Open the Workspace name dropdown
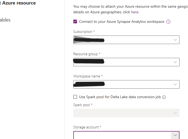The image size is (188, 139). [x=126, y=84]
